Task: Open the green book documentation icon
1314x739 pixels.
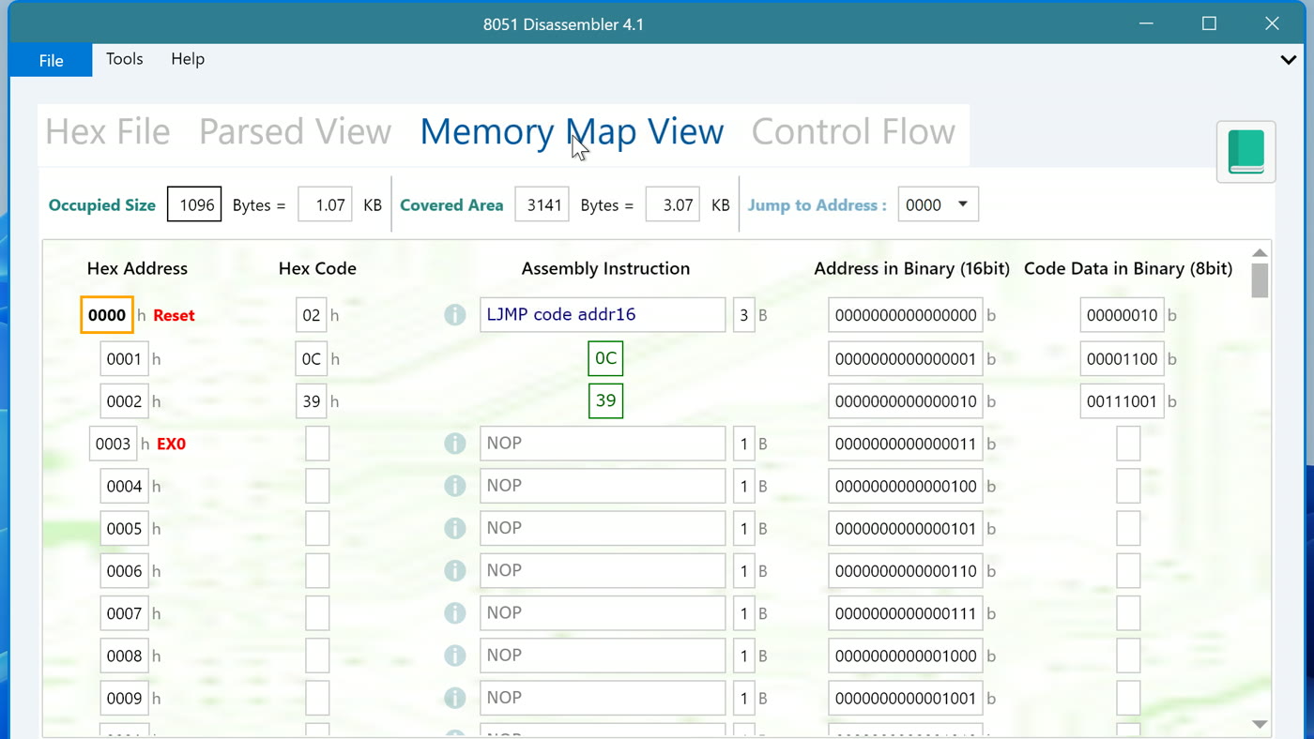Action: pos(1245,151)
